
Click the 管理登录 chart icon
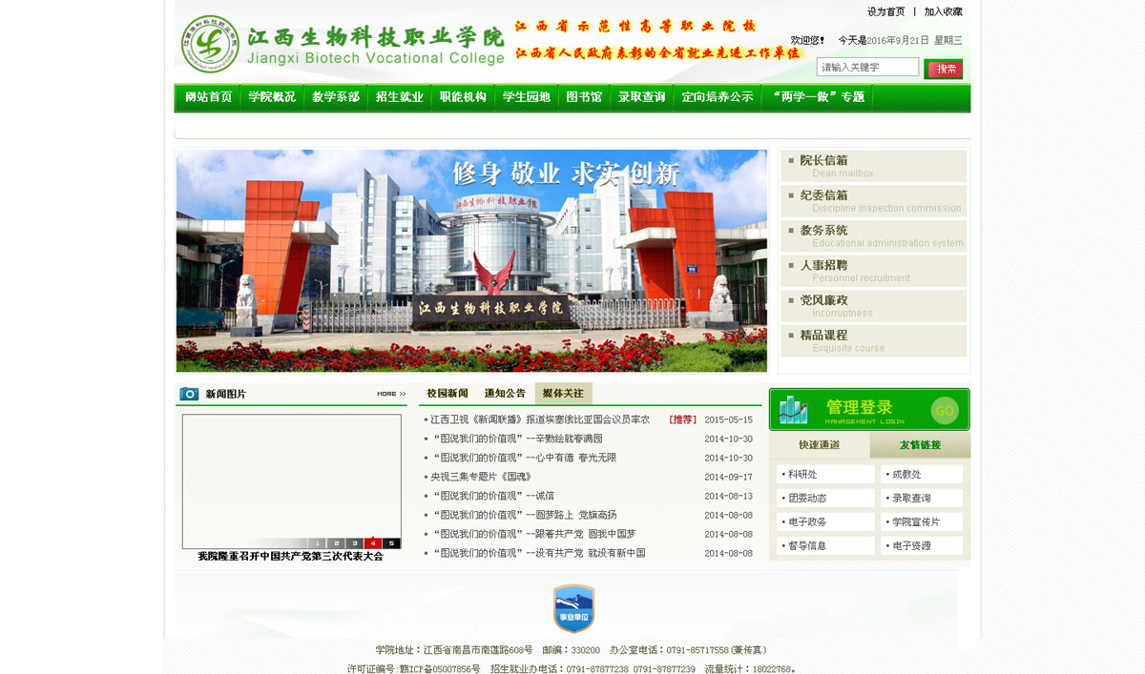pyautogui.click(x=793, y=410)
